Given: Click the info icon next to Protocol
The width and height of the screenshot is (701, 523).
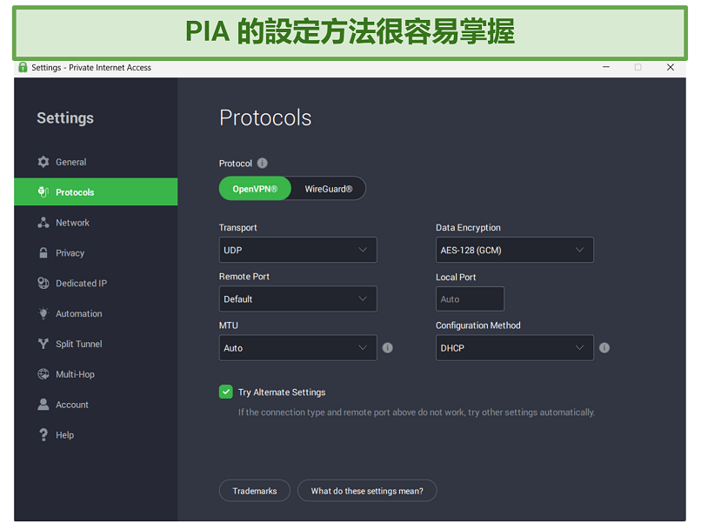Looking at the screenshot, I should coord(263,164).
